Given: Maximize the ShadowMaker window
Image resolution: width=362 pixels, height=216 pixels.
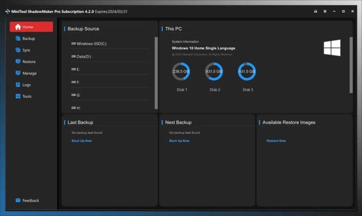Looking at the screenshot, I should click(x=343, y=11).
